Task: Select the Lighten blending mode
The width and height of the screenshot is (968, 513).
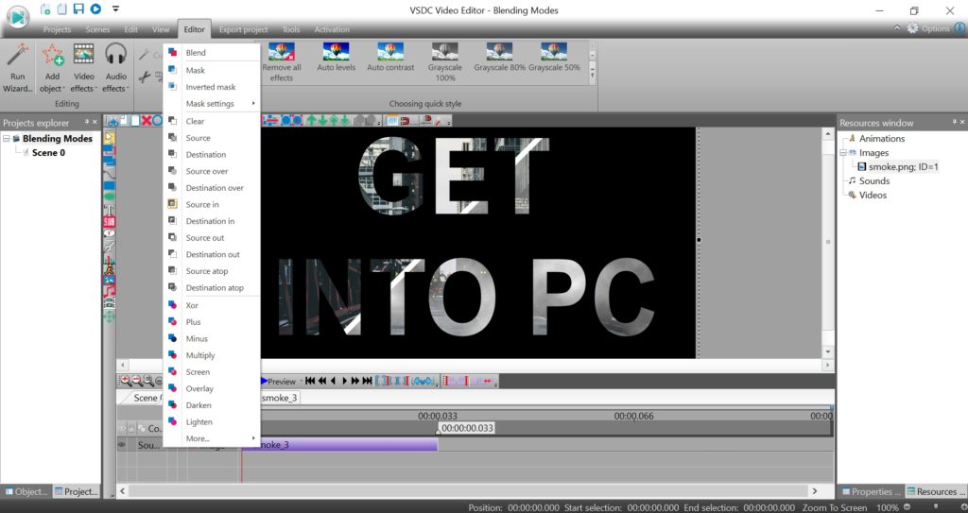Action: (x=212, y=421)
